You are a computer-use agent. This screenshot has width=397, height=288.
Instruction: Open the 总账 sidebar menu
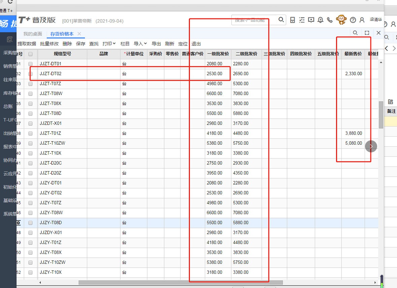tap(8, 106)
